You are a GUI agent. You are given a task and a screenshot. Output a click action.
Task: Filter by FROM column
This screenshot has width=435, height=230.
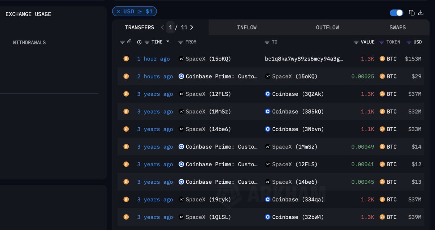[181, 42]
